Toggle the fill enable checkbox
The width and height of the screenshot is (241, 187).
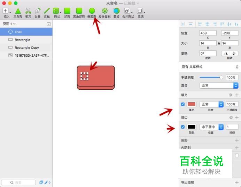tap(183, 104)
